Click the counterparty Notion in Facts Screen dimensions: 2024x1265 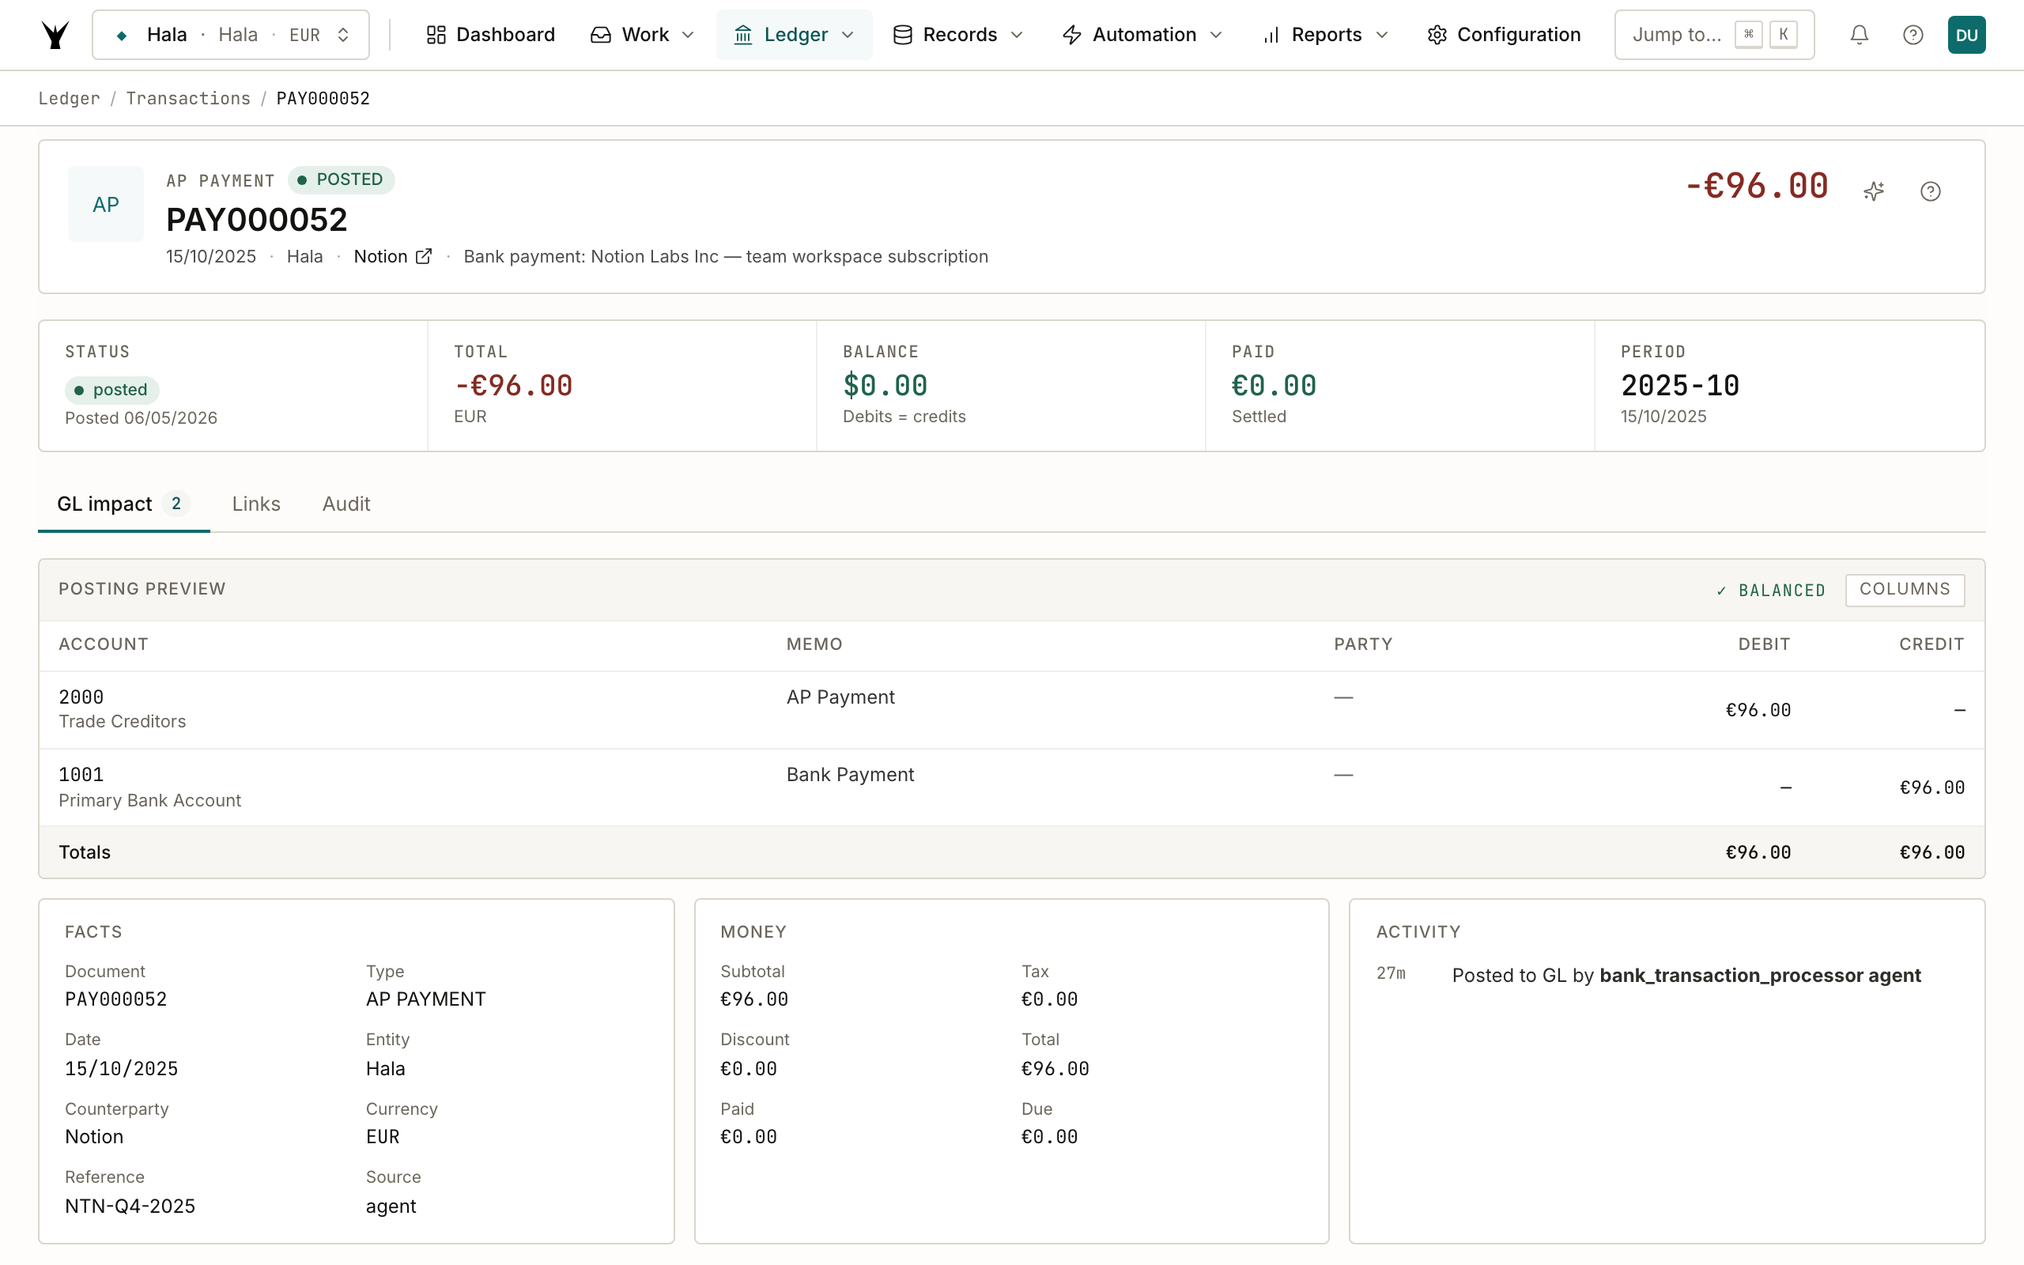[95, 1137]
